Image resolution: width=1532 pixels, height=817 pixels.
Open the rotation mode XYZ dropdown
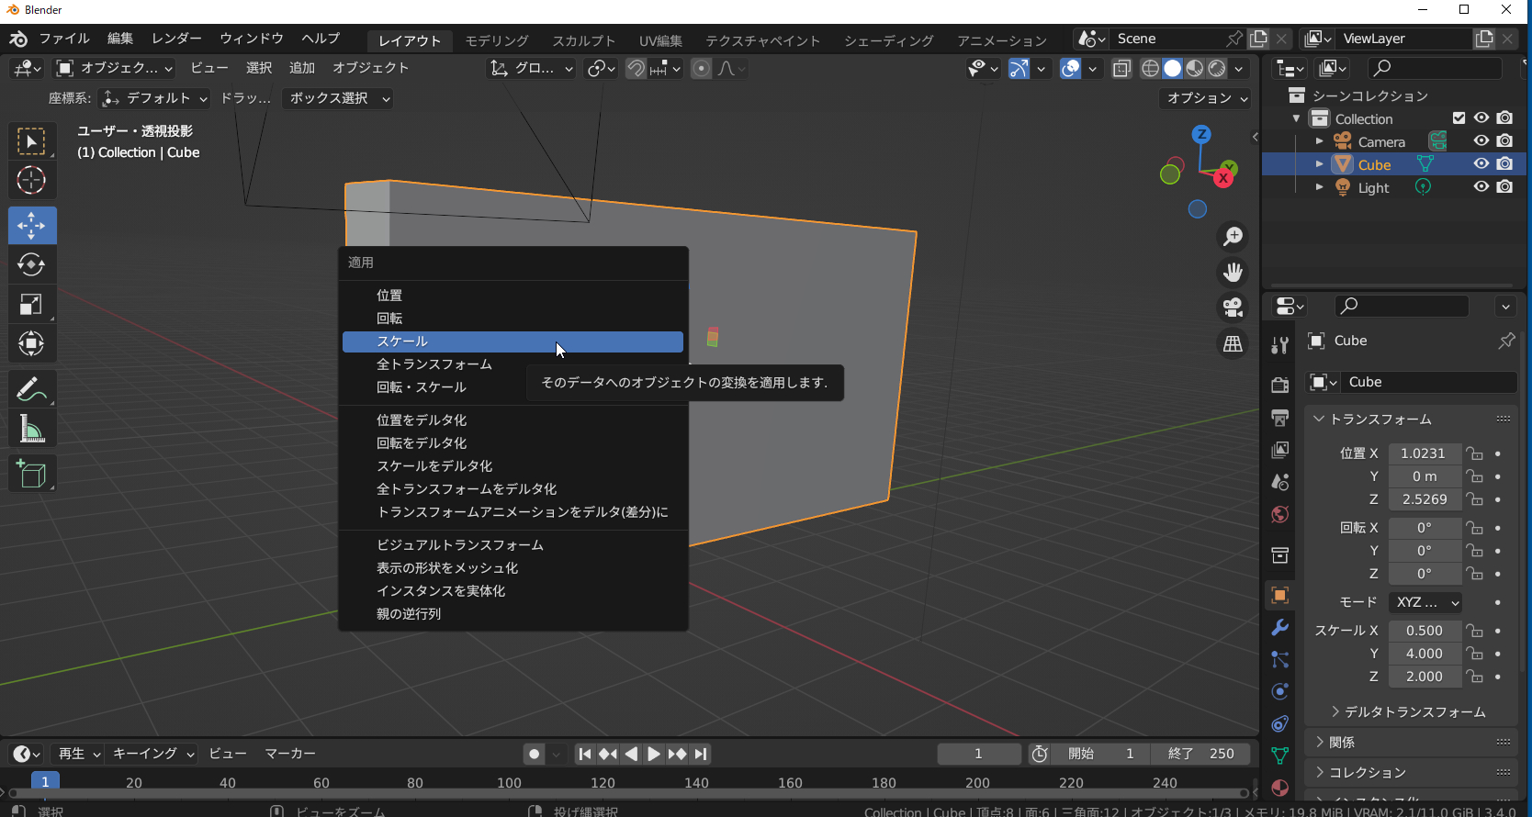(1425, 602)
